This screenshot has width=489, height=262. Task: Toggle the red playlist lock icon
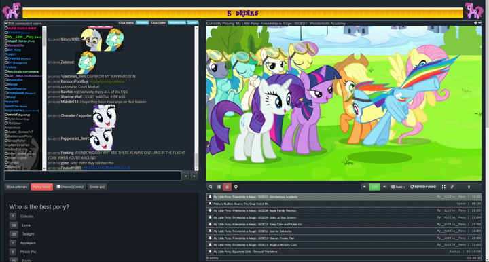[x=228, y=187]
